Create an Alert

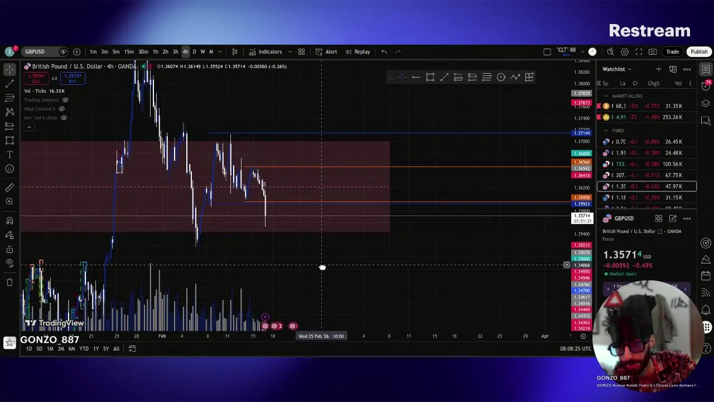click(326, 51)
